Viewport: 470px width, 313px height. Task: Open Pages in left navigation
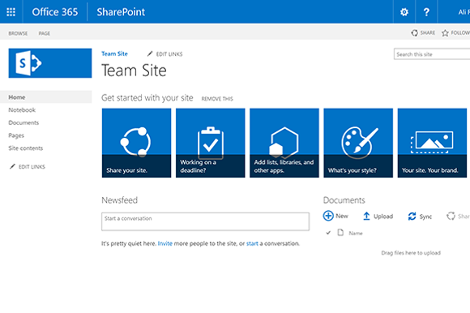16,135
